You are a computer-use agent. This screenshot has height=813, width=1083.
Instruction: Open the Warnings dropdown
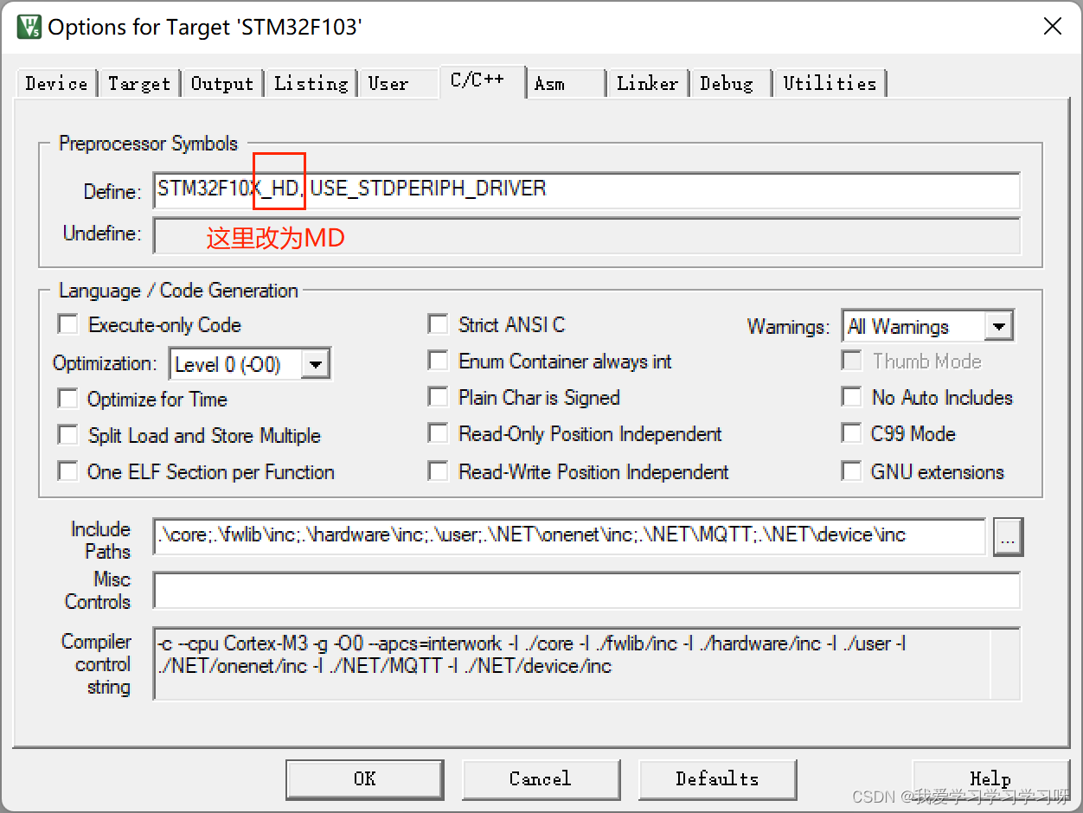pos(1000,326)
